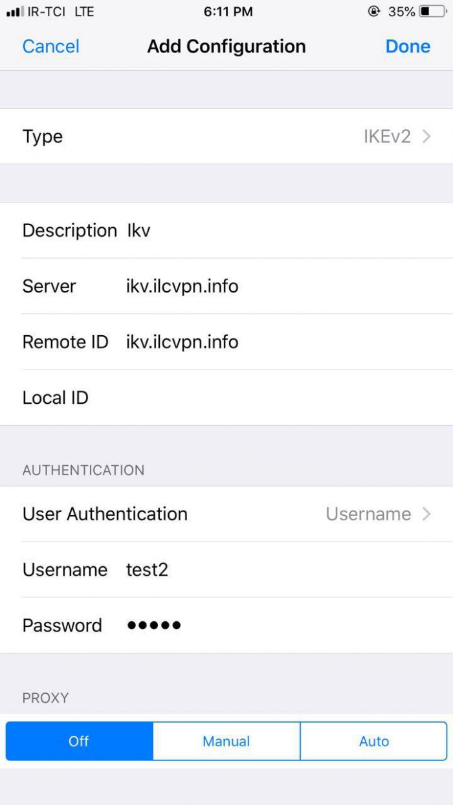453x805 pixels.
Task: Tap the battery icon in status bar
Action: point(432,11)
